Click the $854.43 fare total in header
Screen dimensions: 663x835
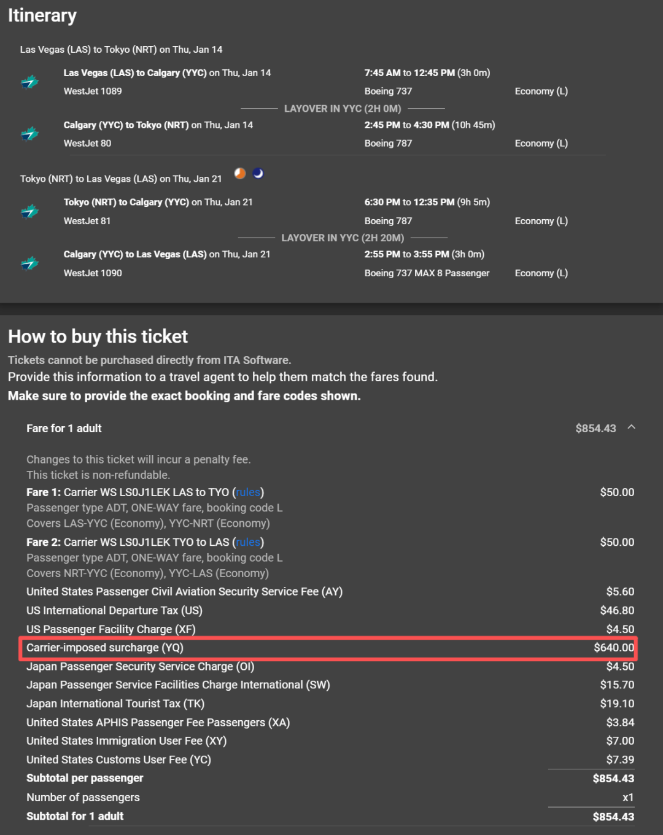(x=595, y=429)
